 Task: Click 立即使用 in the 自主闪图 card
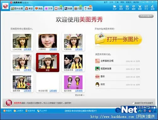pyautogui.click(x=53, y=91)
